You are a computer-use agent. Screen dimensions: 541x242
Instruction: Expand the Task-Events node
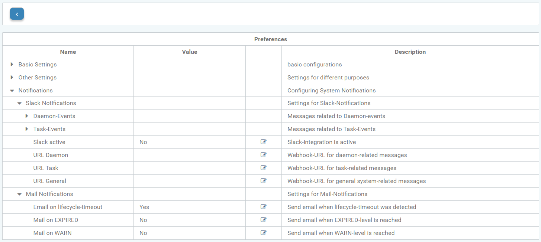(x=27, y=129)
